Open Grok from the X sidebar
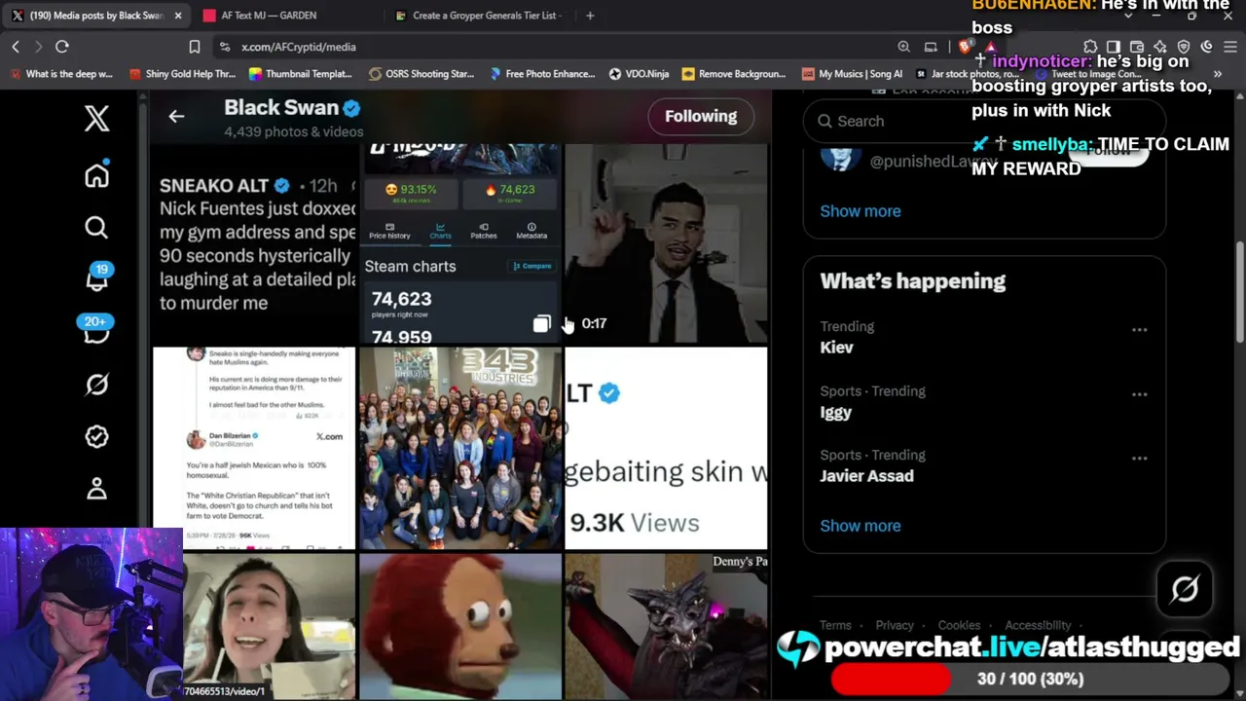The height and width of the screenshot is (701, 1246). (96, 385)
